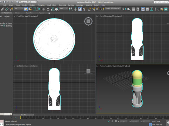This screenshot has height=126, width=169.
Task: Open Create Selection Set dropdown
Action: click(x=113, y=8)
